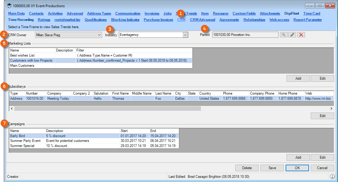Click right arrow of Subsidiarys scrollbar
Image resolution: width=338 pixels, height=182 pixels.
(331, 108)
